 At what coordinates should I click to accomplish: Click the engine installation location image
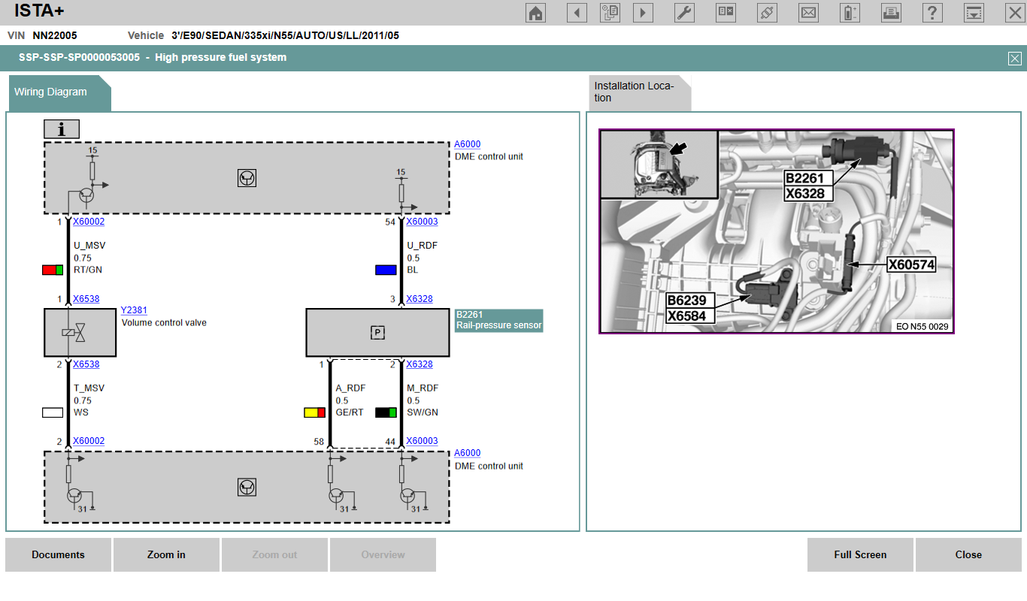click(x=776, y=231)
